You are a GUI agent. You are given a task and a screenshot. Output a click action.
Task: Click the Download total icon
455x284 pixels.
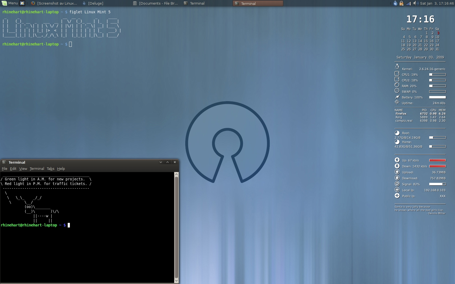point(397,178)
